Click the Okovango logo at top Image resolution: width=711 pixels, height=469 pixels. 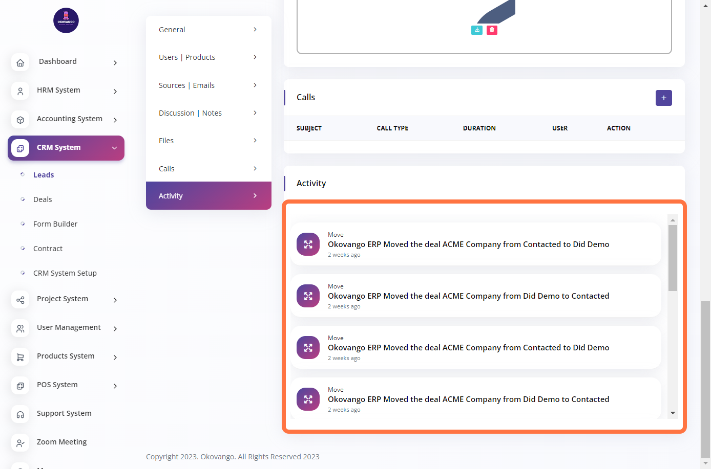[66, 20]
